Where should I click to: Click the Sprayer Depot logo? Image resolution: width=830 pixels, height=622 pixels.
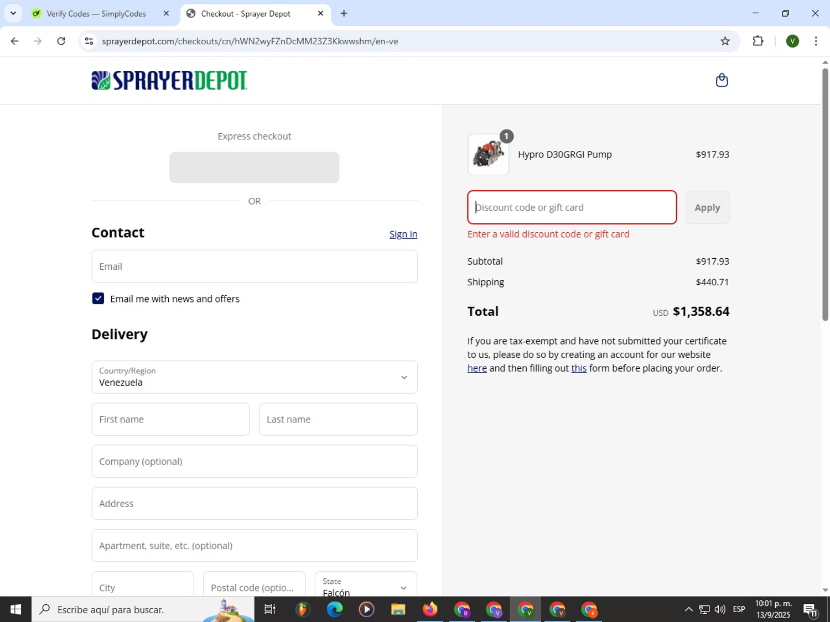169,80
